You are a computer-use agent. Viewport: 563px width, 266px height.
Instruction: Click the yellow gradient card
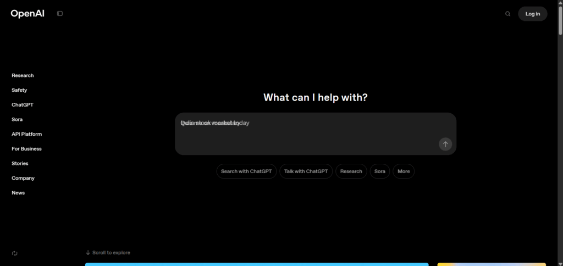coord(492,264)
